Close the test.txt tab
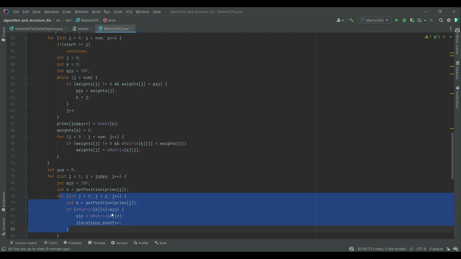Screen dimensions: 461x259 coord(92,29)
